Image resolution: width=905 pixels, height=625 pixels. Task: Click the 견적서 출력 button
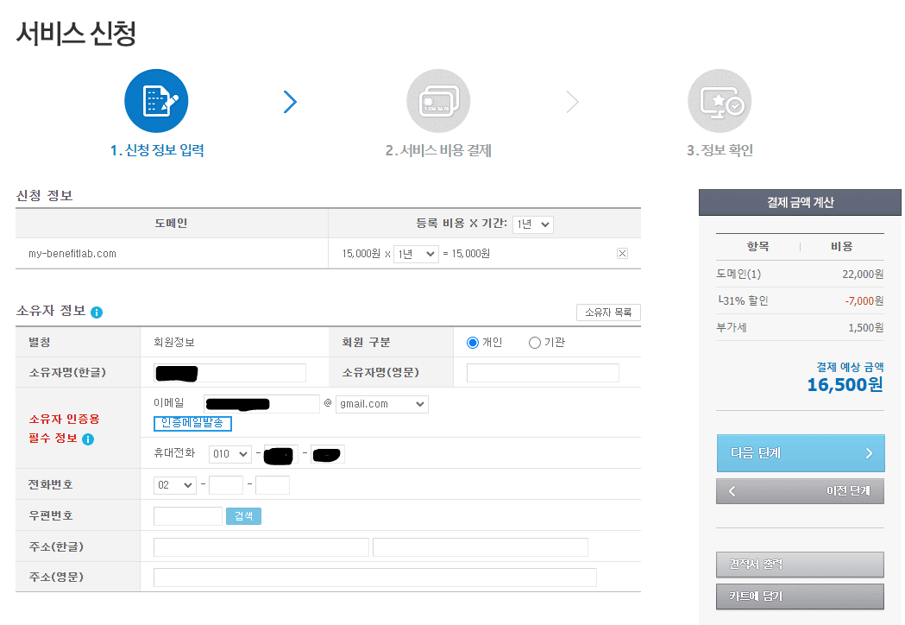[x=800, y=565]
